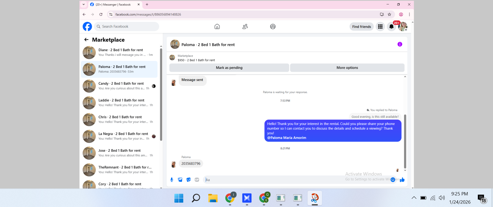Image resolution: width=493 pixels, height=207 pixels.
Task: Open TheRemnant's 2 Bed 1 Bath conversation
Action: coord(119,170)
